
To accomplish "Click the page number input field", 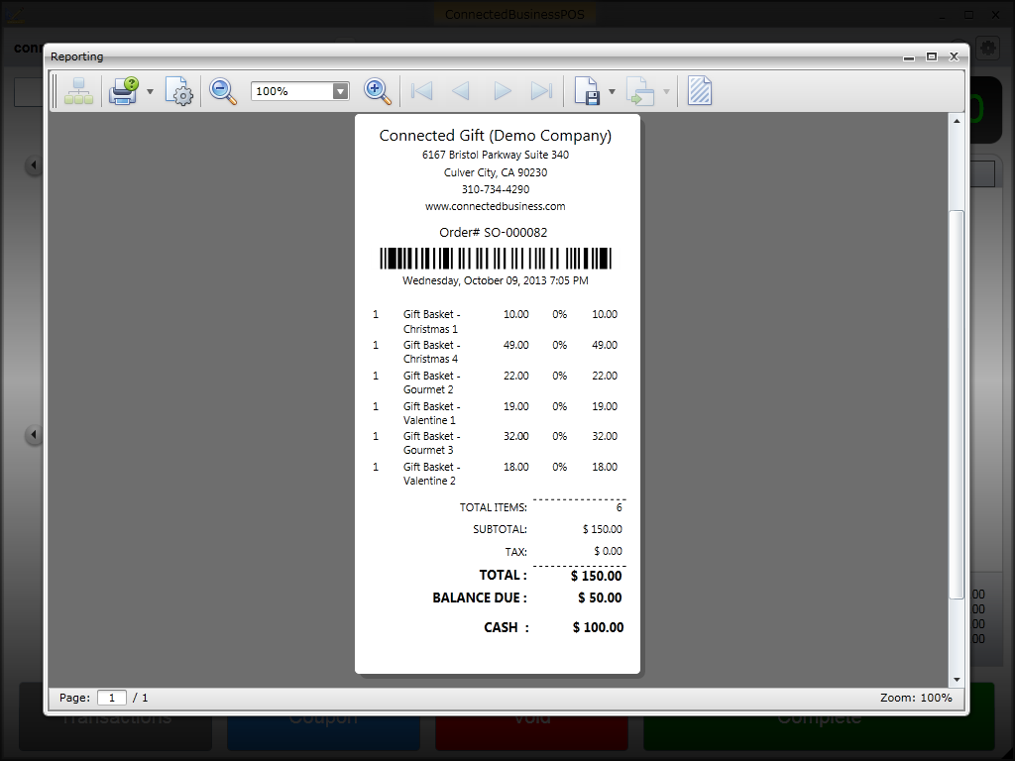I will click(111, 698).
